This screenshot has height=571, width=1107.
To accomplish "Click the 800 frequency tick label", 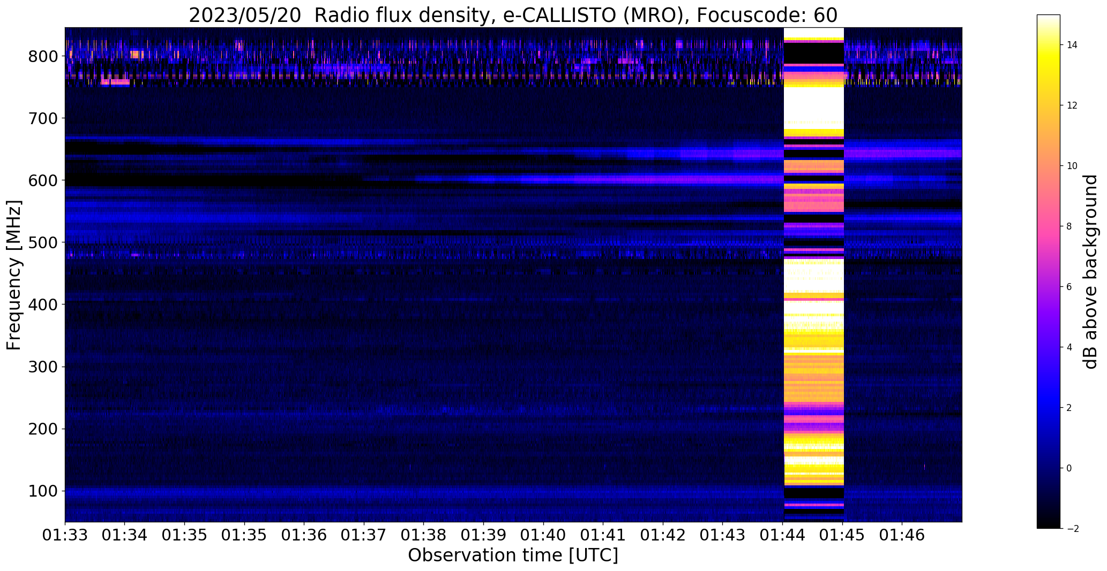I will (x=43, y=56).
